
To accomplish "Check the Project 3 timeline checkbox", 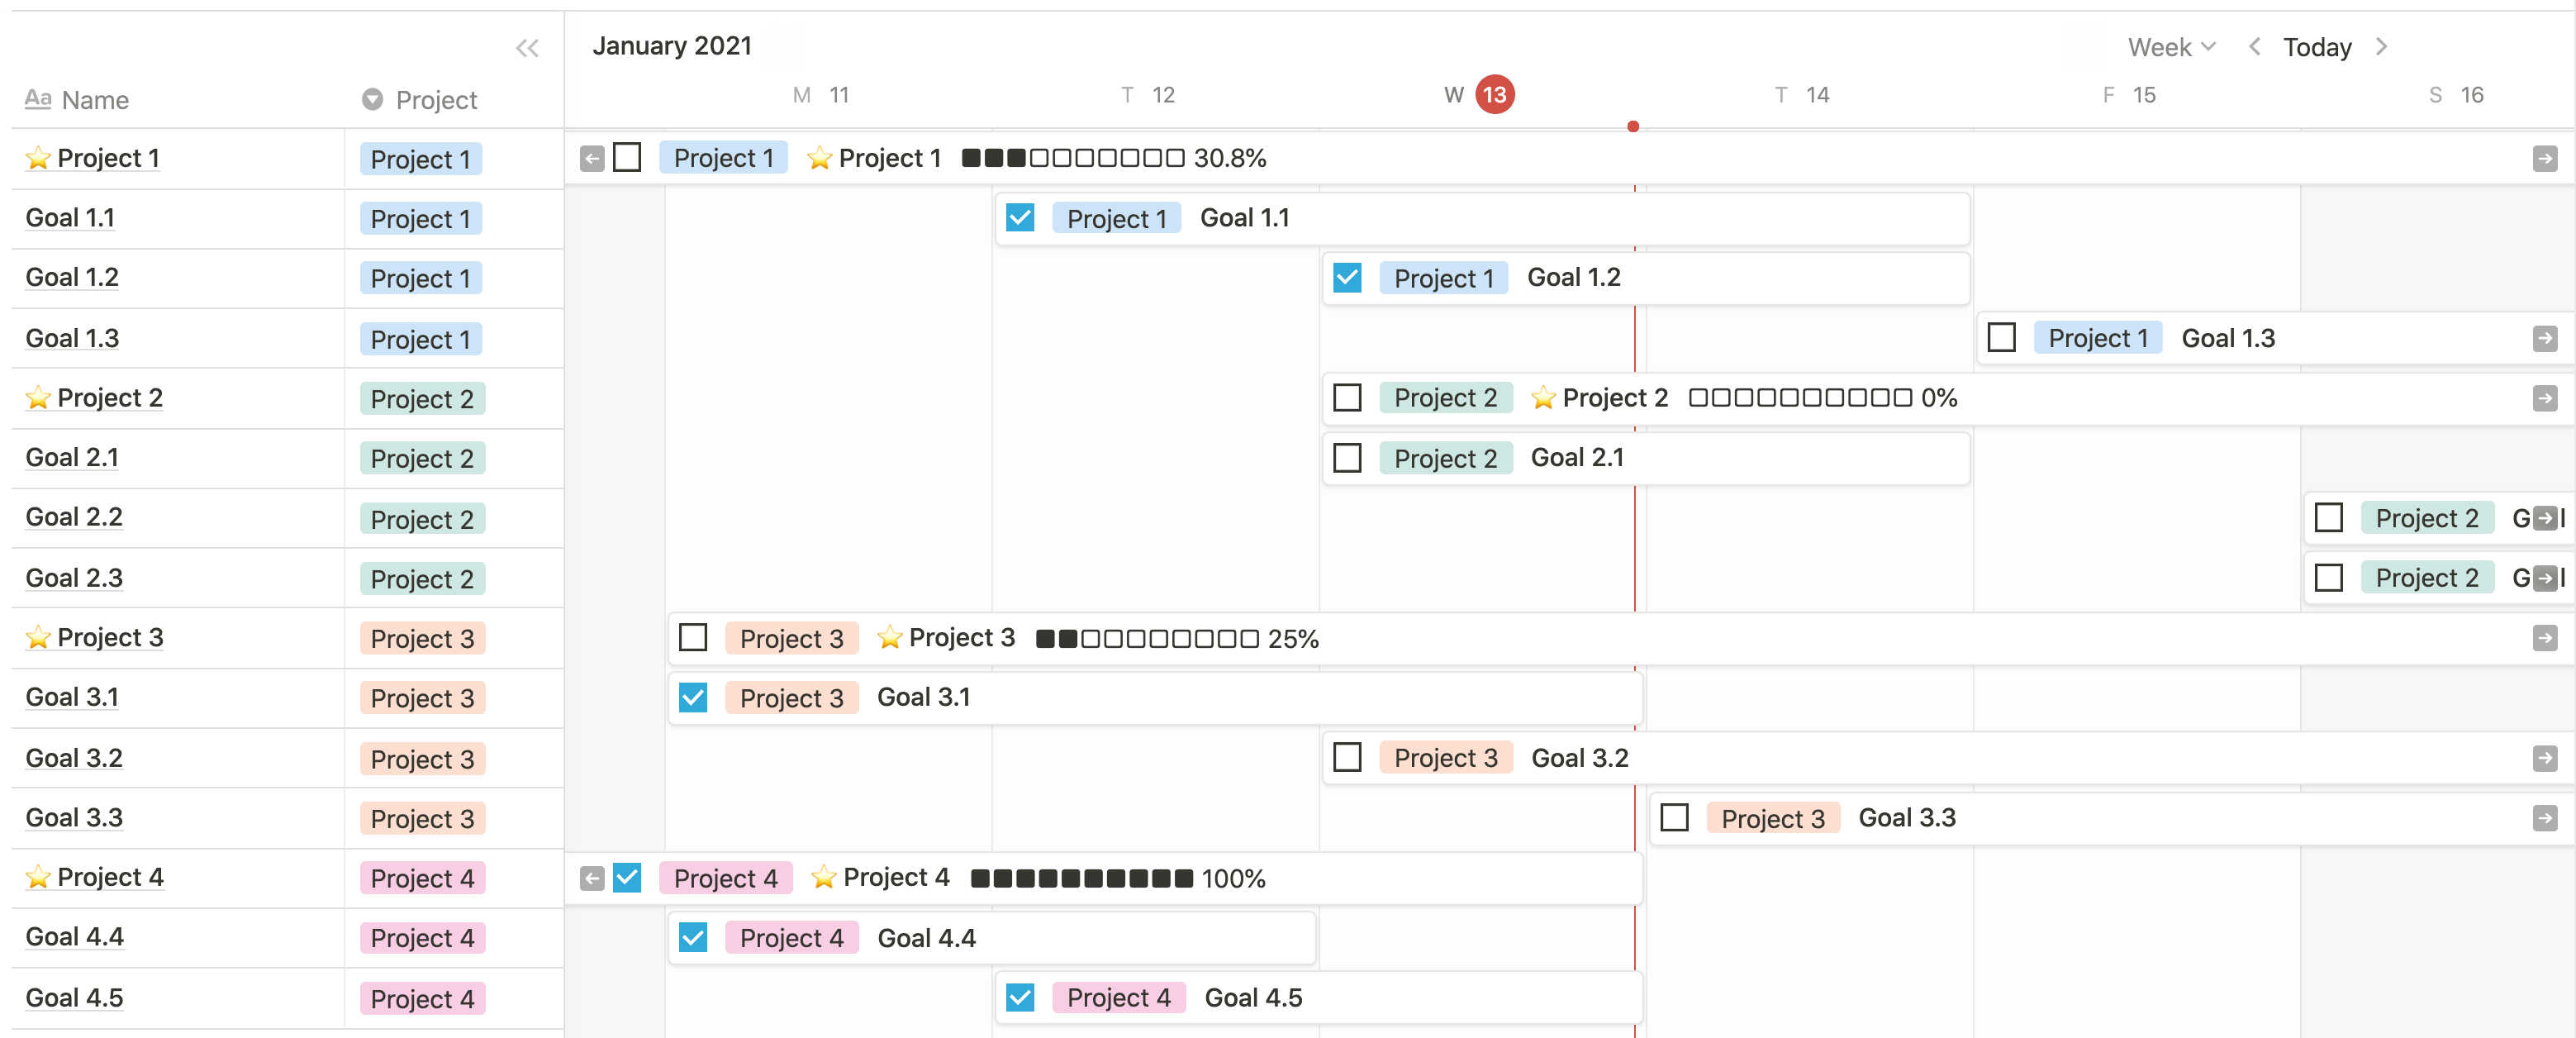I will (x=693, y=638).
